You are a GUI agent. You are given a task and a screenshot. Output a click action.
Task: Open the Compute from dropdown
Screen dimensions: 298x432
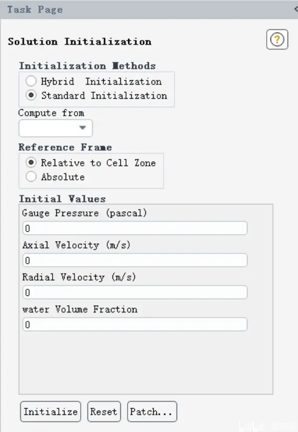56,128
